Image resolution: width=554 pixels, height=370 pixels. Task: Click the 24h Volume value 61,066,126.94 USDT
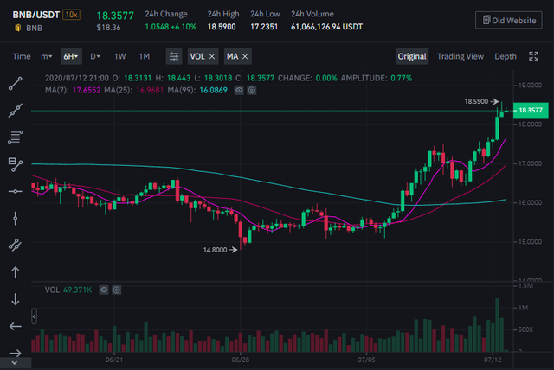[x=326, y=27]
